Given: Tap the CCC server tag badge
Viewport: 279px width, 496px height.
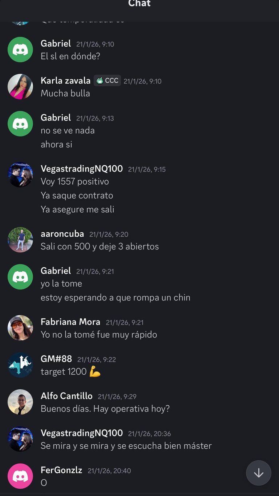Looking at the screenshot, I should [108, 80].
